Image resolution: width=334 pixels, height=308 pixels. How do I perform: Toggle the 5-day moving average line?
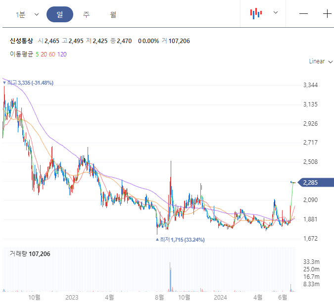coord(37,54)
